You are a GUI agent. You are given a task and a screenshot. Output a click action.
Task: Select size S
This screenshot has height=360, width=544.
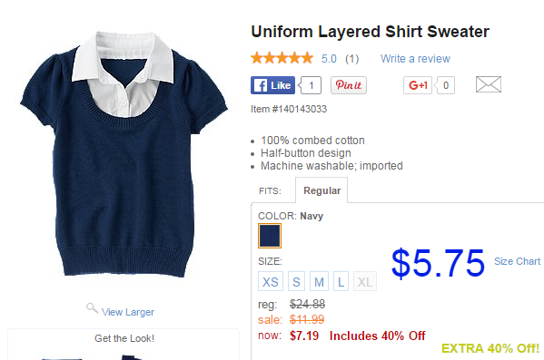pyautogui.click(x=296, y=281)
